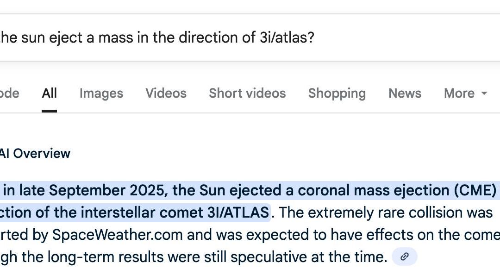Select the All results tab
The width and height of the screenshot is (500, 275).
[49, 94]
